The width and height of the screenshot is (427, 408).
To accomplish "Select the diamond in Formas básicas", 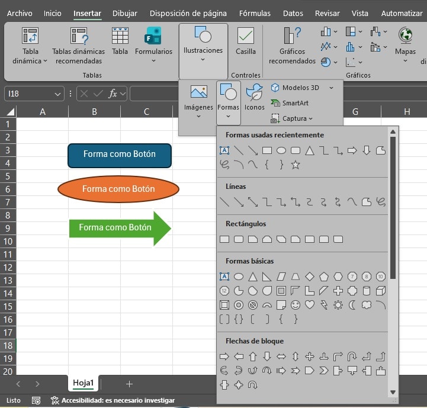I will [x=310, y=277].
